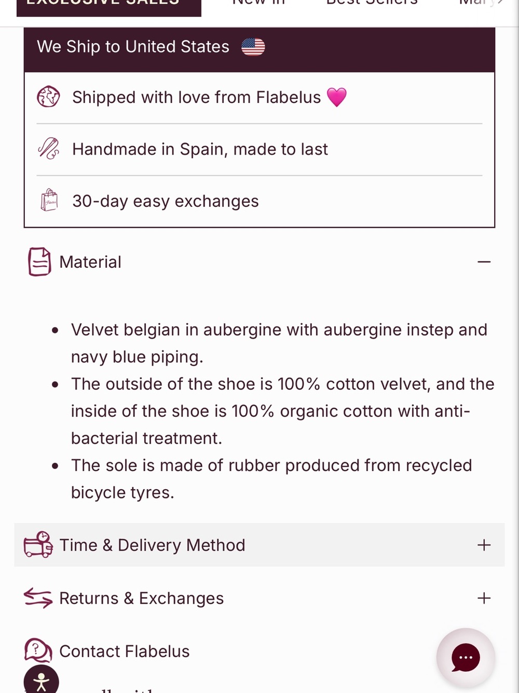Open the accessibility options button
This screenshot has width=519, height=693.
[x=41, y=681]
